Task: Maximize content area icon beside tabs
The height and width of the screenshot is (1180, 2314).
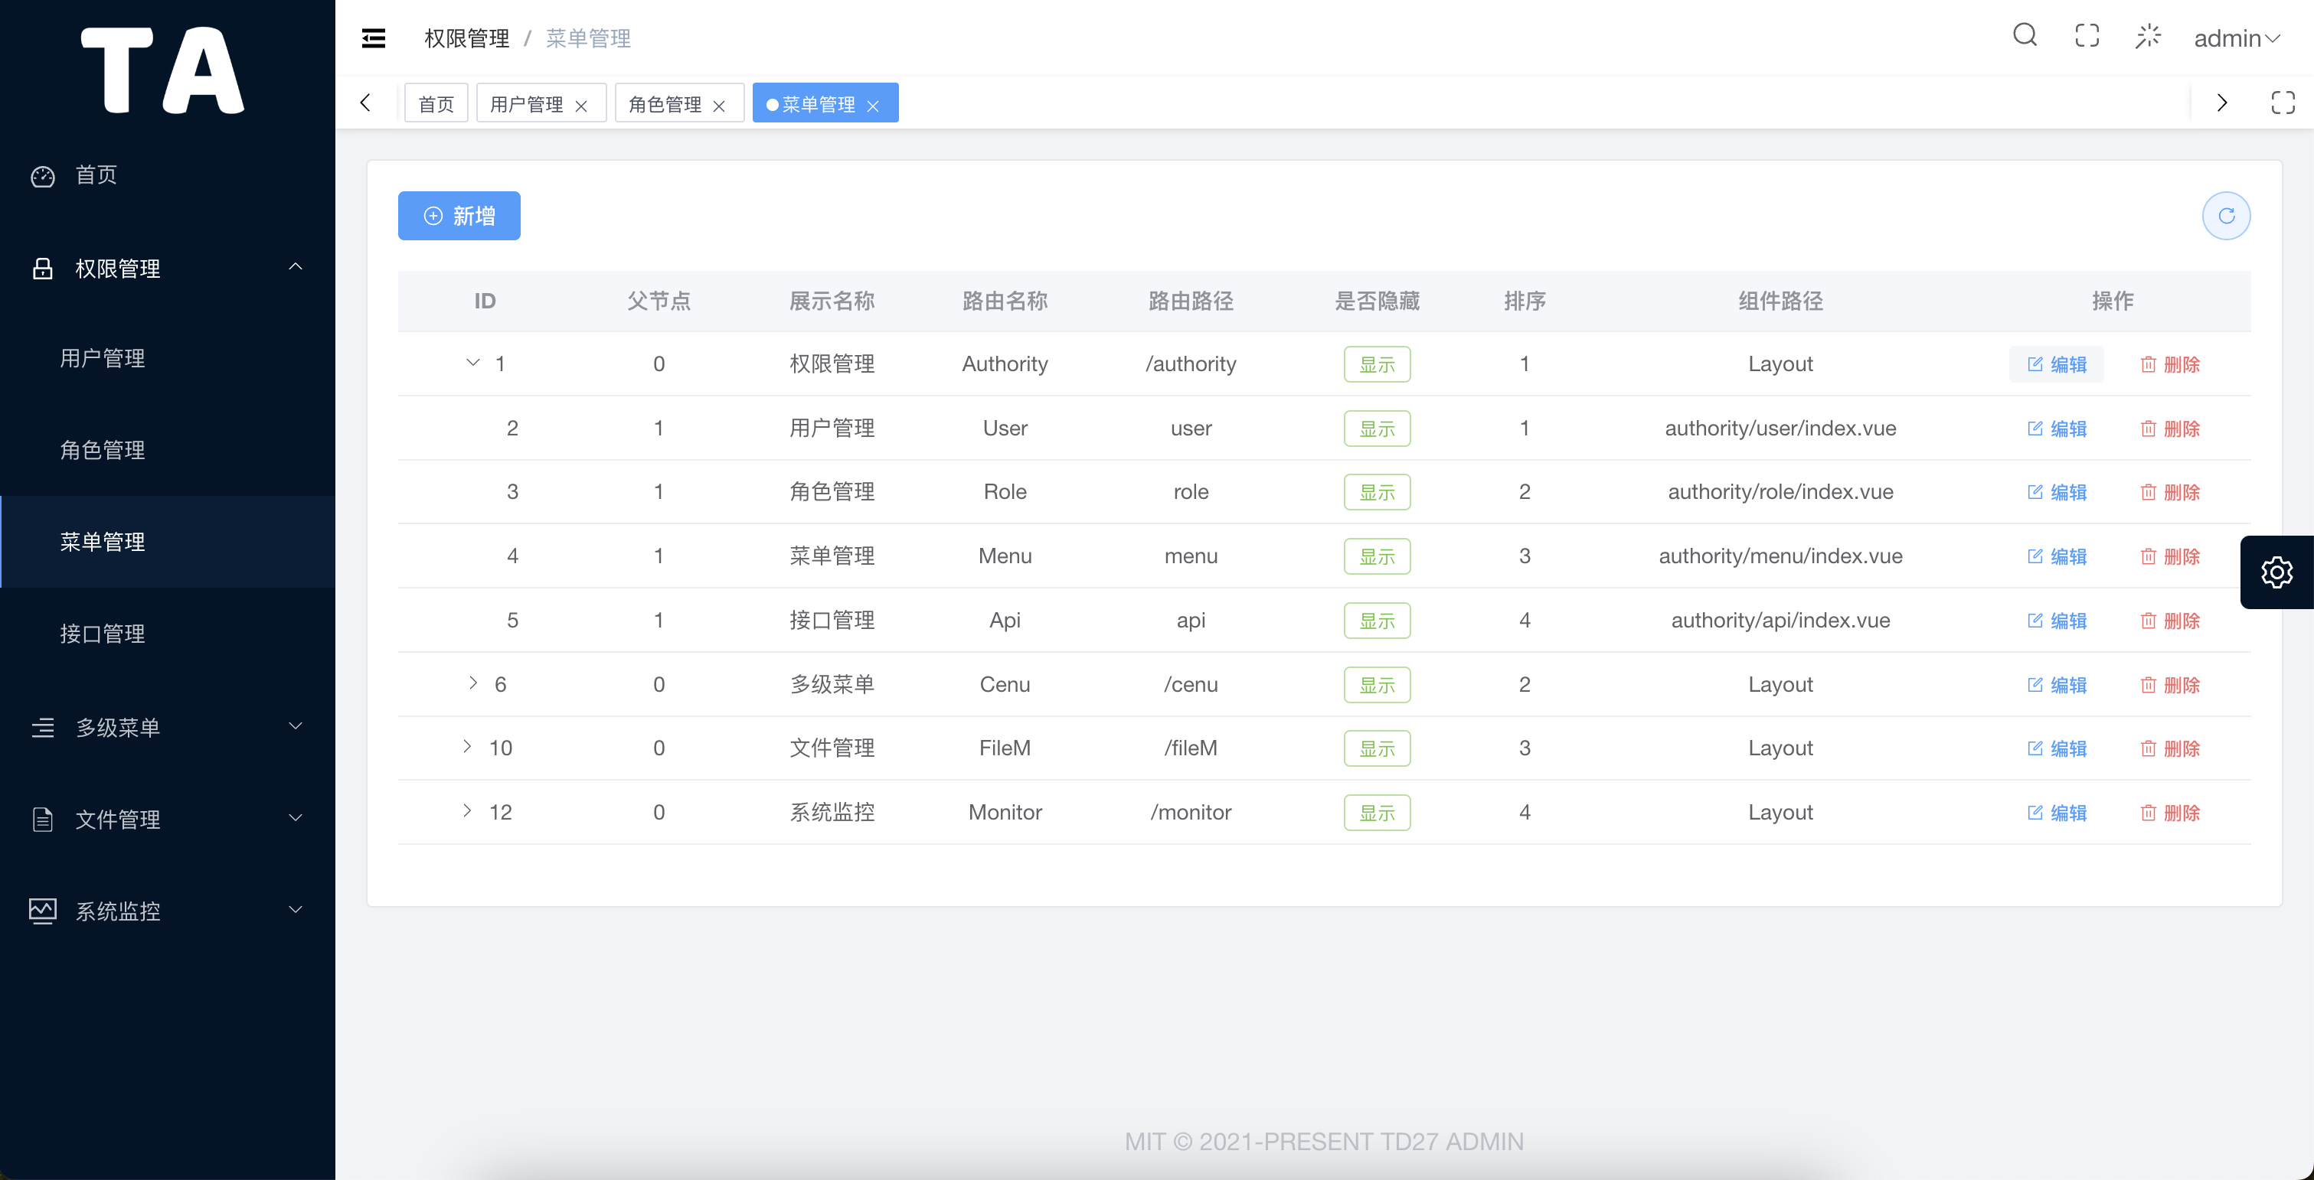Action: click(x=2283, y=103)
